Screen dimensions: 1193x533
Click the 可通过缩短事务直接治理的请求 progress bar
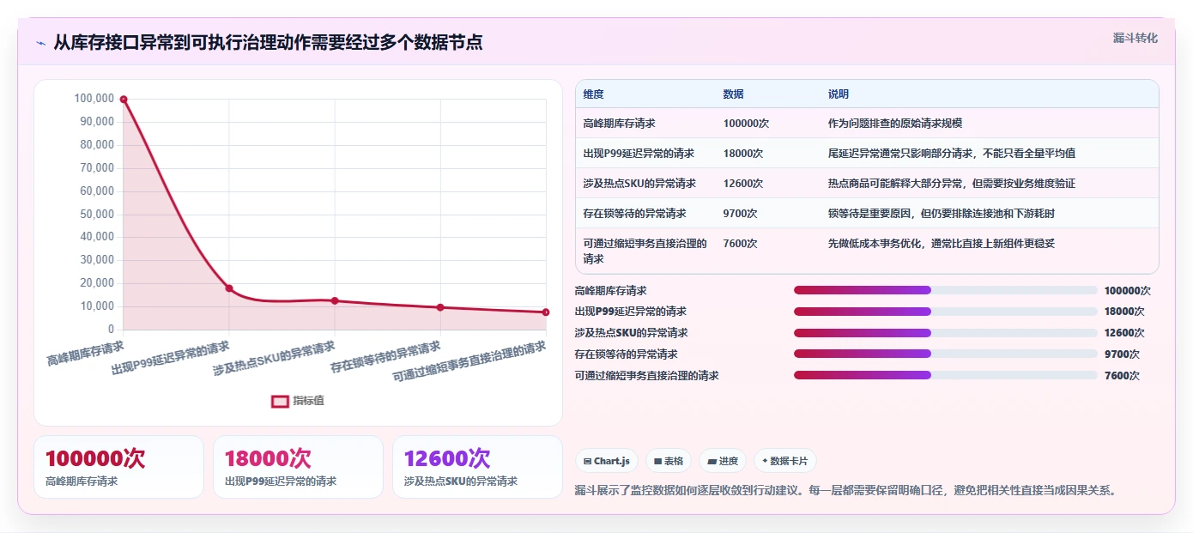point(946,375)
